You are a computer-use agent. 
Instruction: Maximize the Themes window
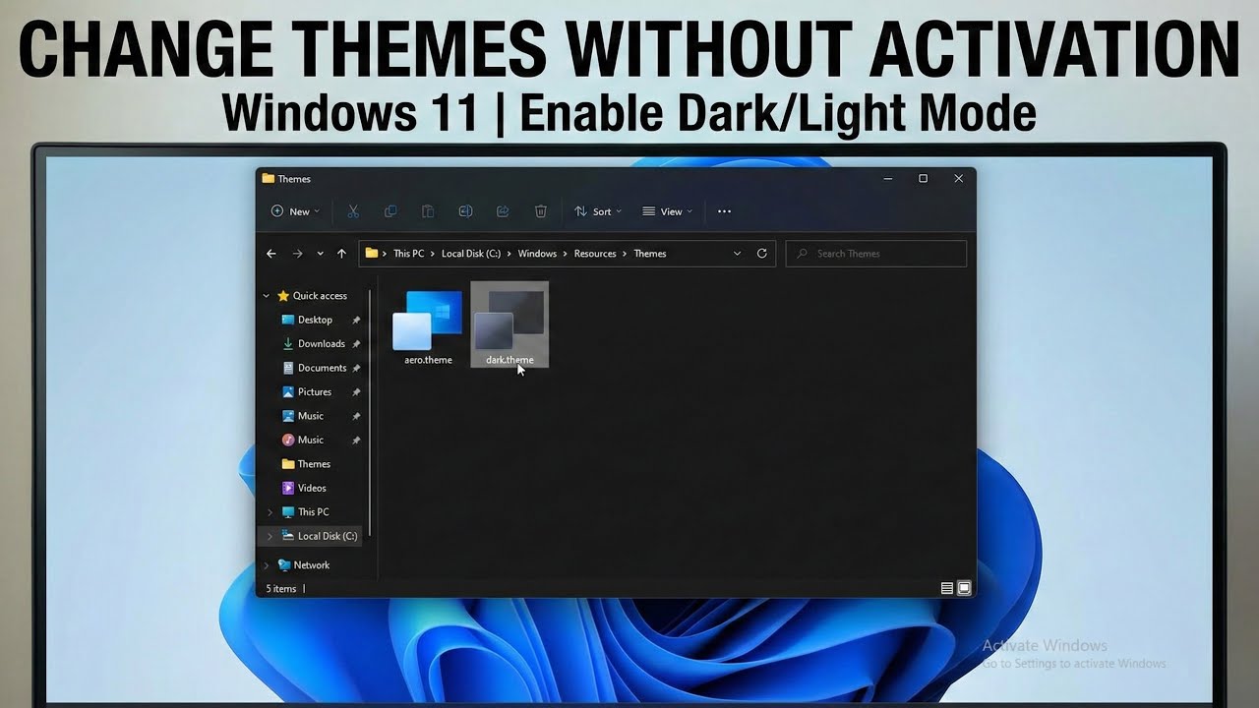pyautogui.click(x=923, y=178)
